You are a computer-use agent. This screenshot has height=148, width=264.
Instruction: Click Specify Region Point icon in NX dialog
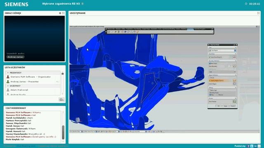click(x=234, y=81)
